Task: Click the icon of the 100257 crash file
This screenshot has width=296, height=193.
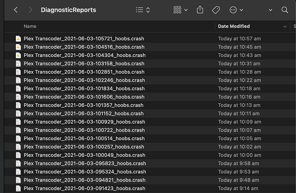Action: coord(18,147)
